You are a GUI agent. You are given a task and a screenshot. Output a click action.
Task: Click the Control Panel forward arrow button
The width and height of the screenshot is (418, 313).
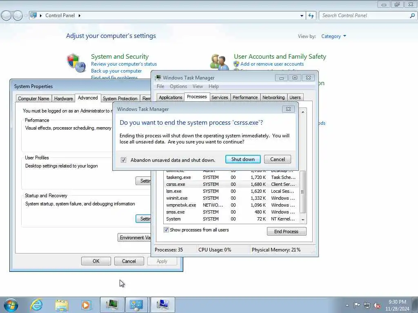click(x=18, y=16)
